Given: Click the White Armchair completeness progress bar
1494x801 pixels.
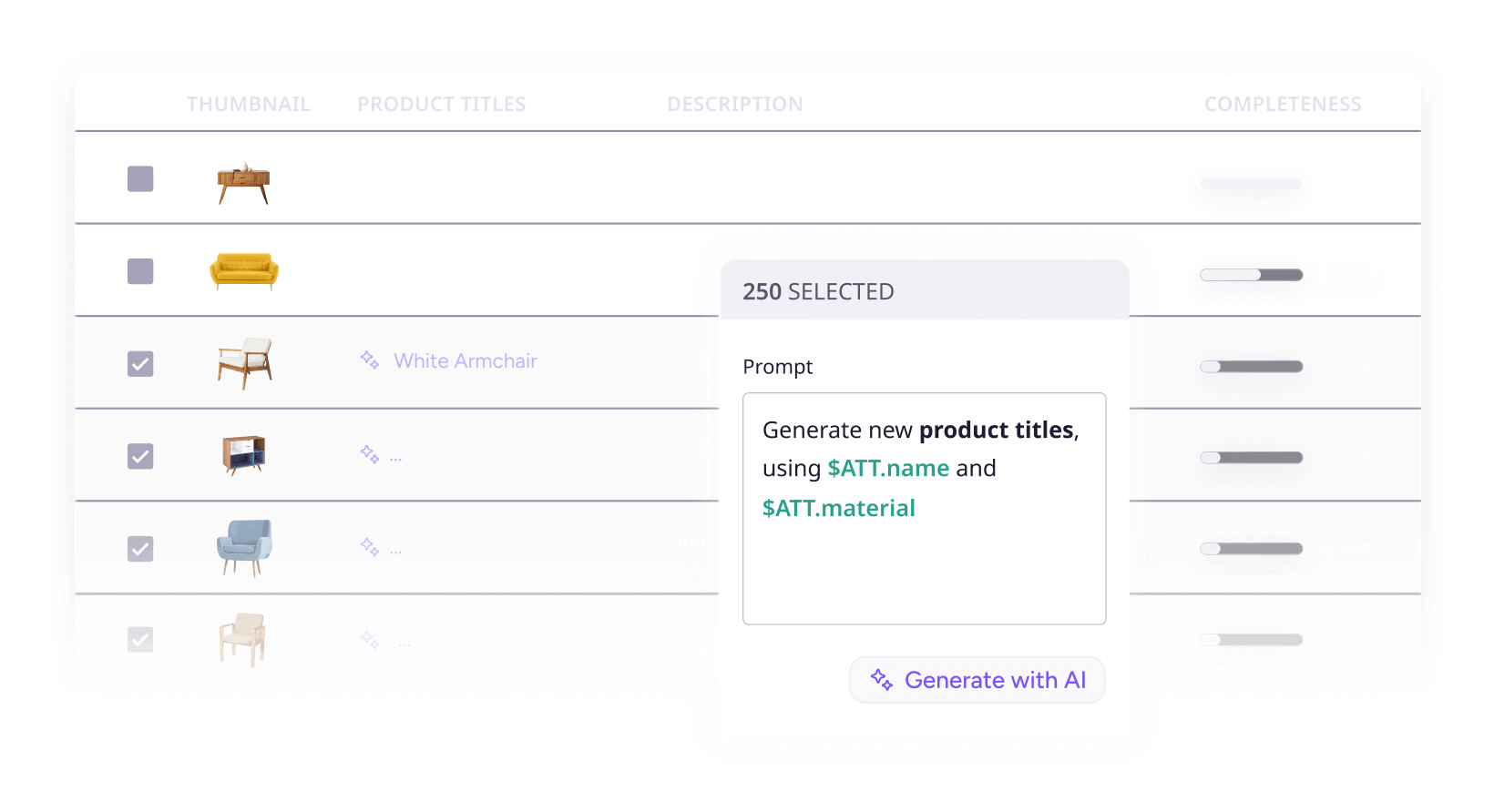Looking at the screenshot, I should pyautogui.click(x=1251, y=367).
